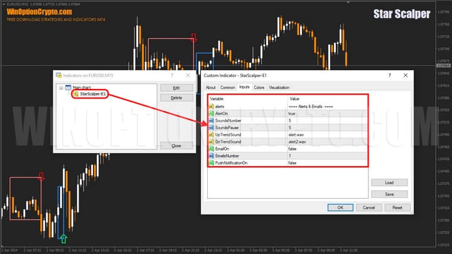452x254 pixels.
Task: Click the PushNotificationOn variable name
Action: pyautogui.click(x=231, y=163)
